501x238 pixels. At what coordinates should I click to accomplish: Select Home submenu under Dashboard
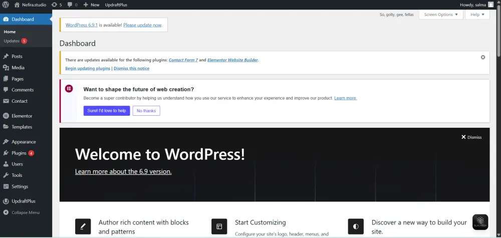point(10,32)
